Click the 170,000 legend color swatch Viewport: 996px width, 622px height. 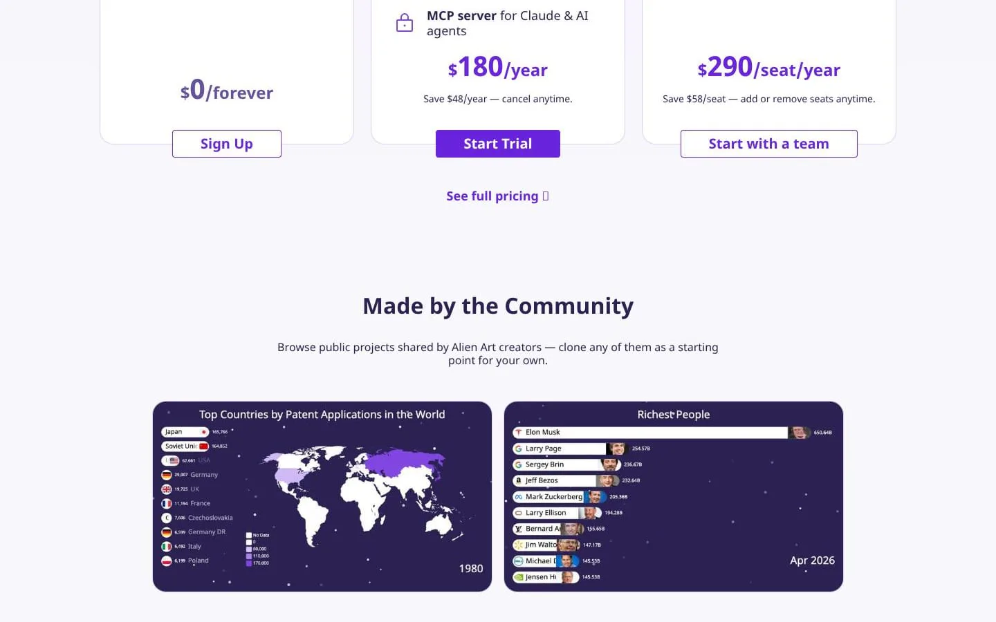tap(249, 563)
